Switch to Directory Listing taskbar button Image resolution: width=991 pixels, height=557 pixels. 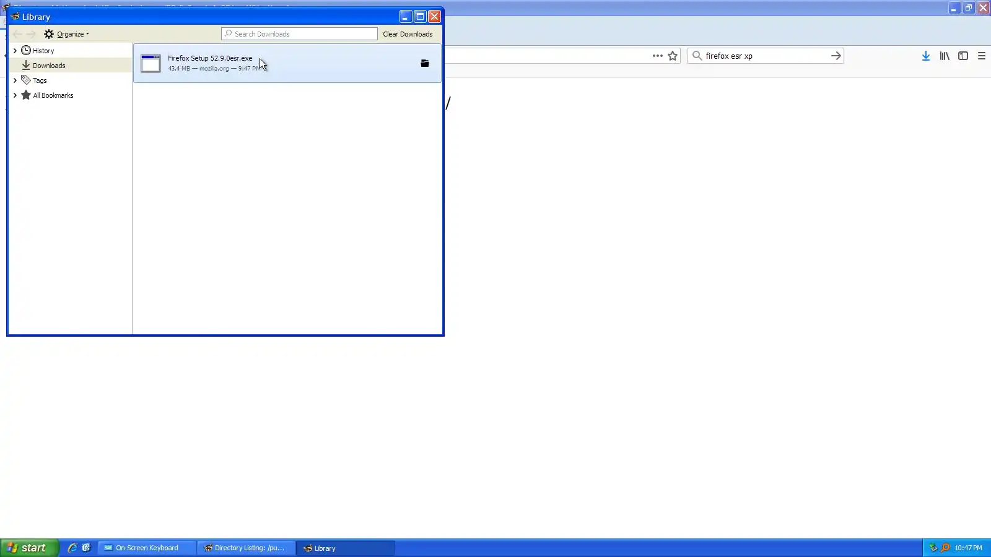click(247, 548)
